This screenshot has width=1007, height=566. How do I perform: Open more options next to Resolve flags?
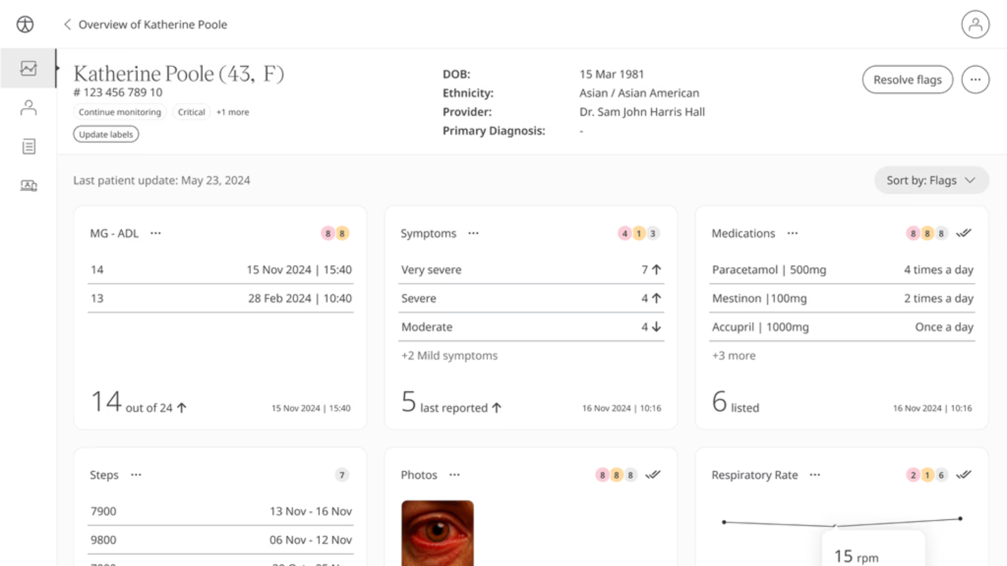(x=975, y=80)
